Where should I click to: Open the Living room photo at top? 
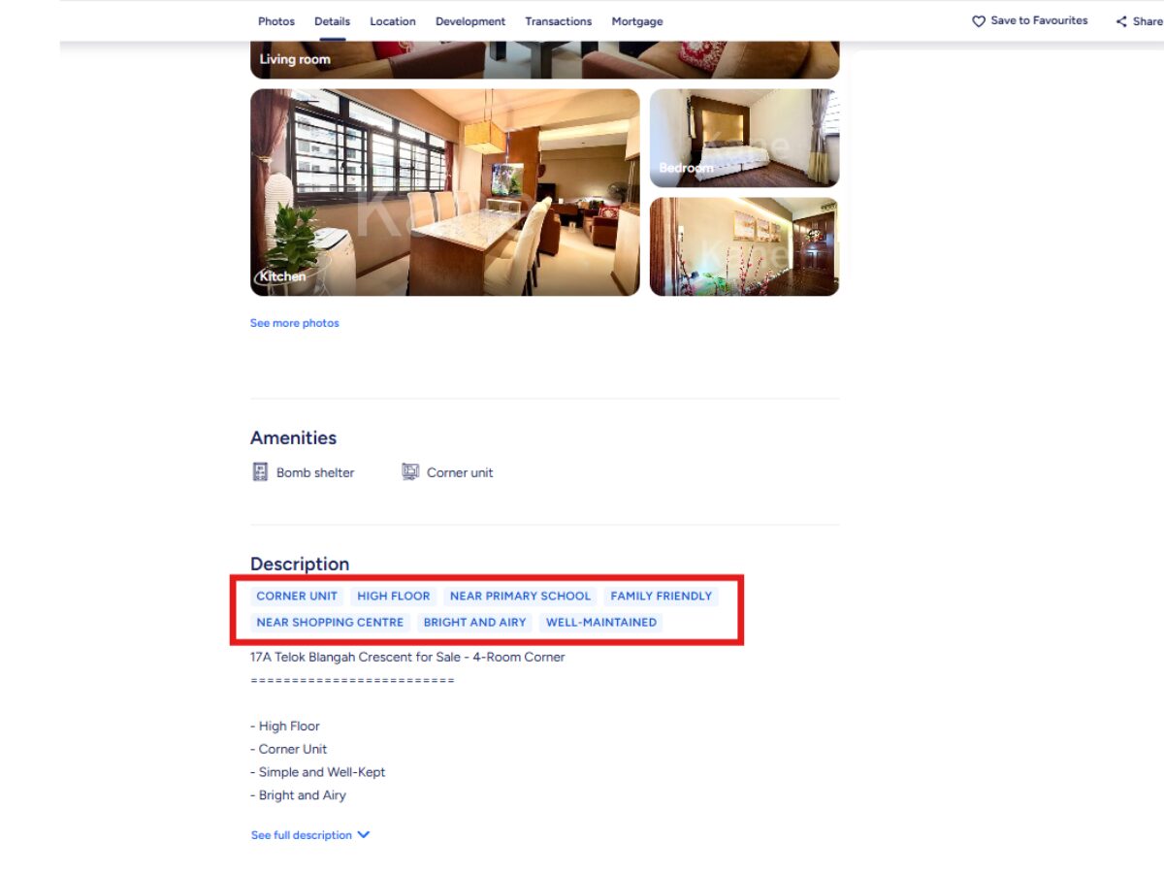pos(544,59)
